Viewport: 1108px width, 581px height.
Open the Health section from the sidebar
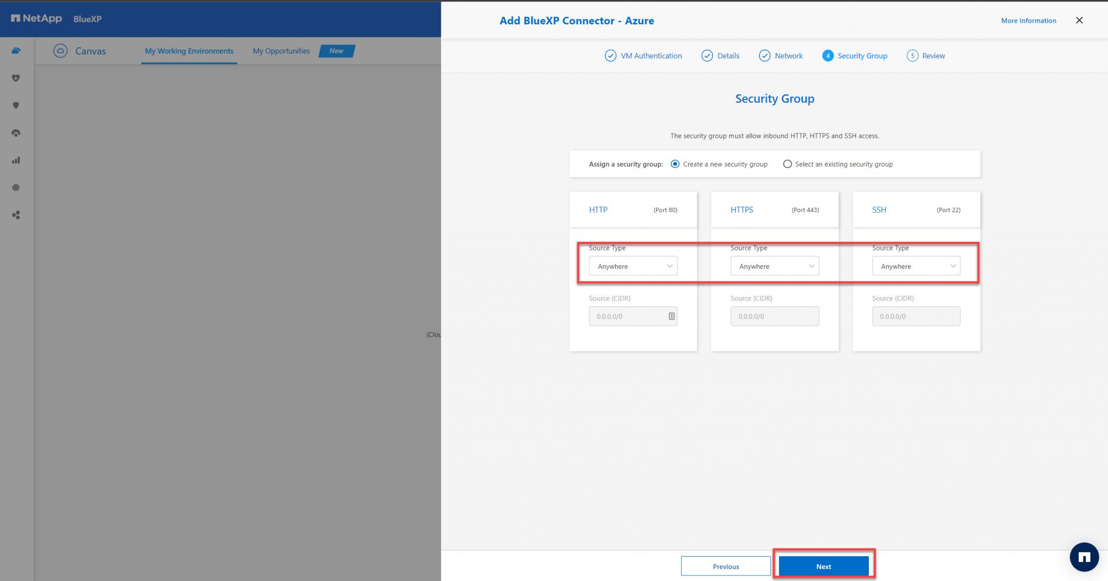(16, 77)
